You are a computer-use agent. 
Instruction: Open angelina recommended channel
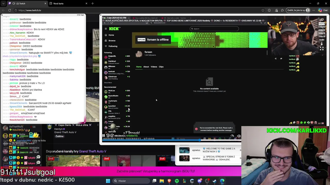(117, 117)
